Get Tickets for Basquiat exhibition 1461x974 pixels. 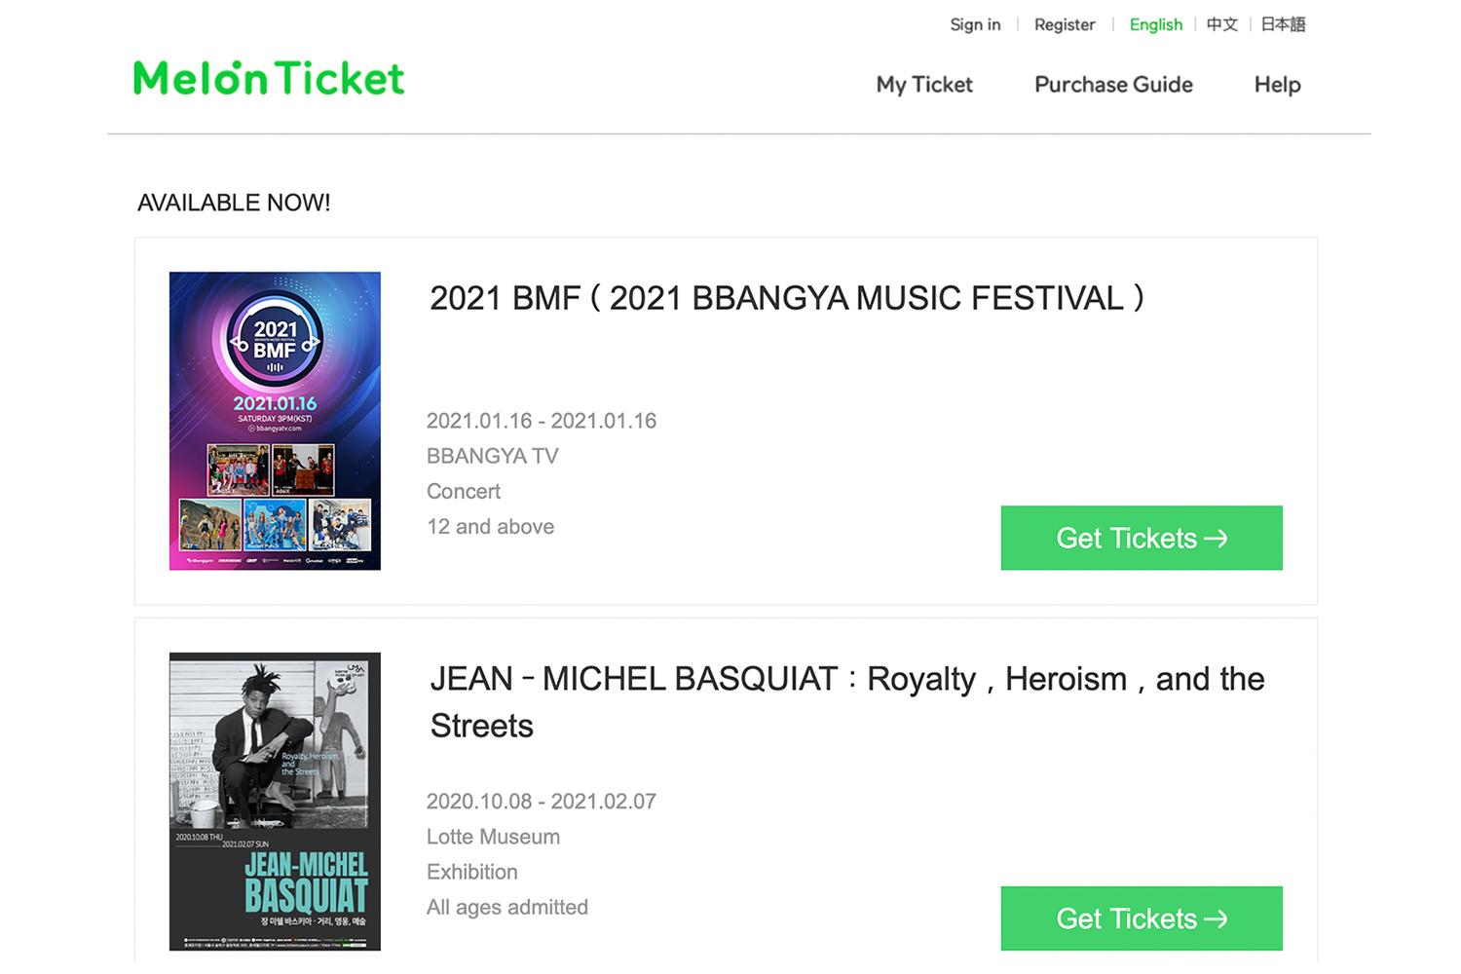pos(1142,918)
